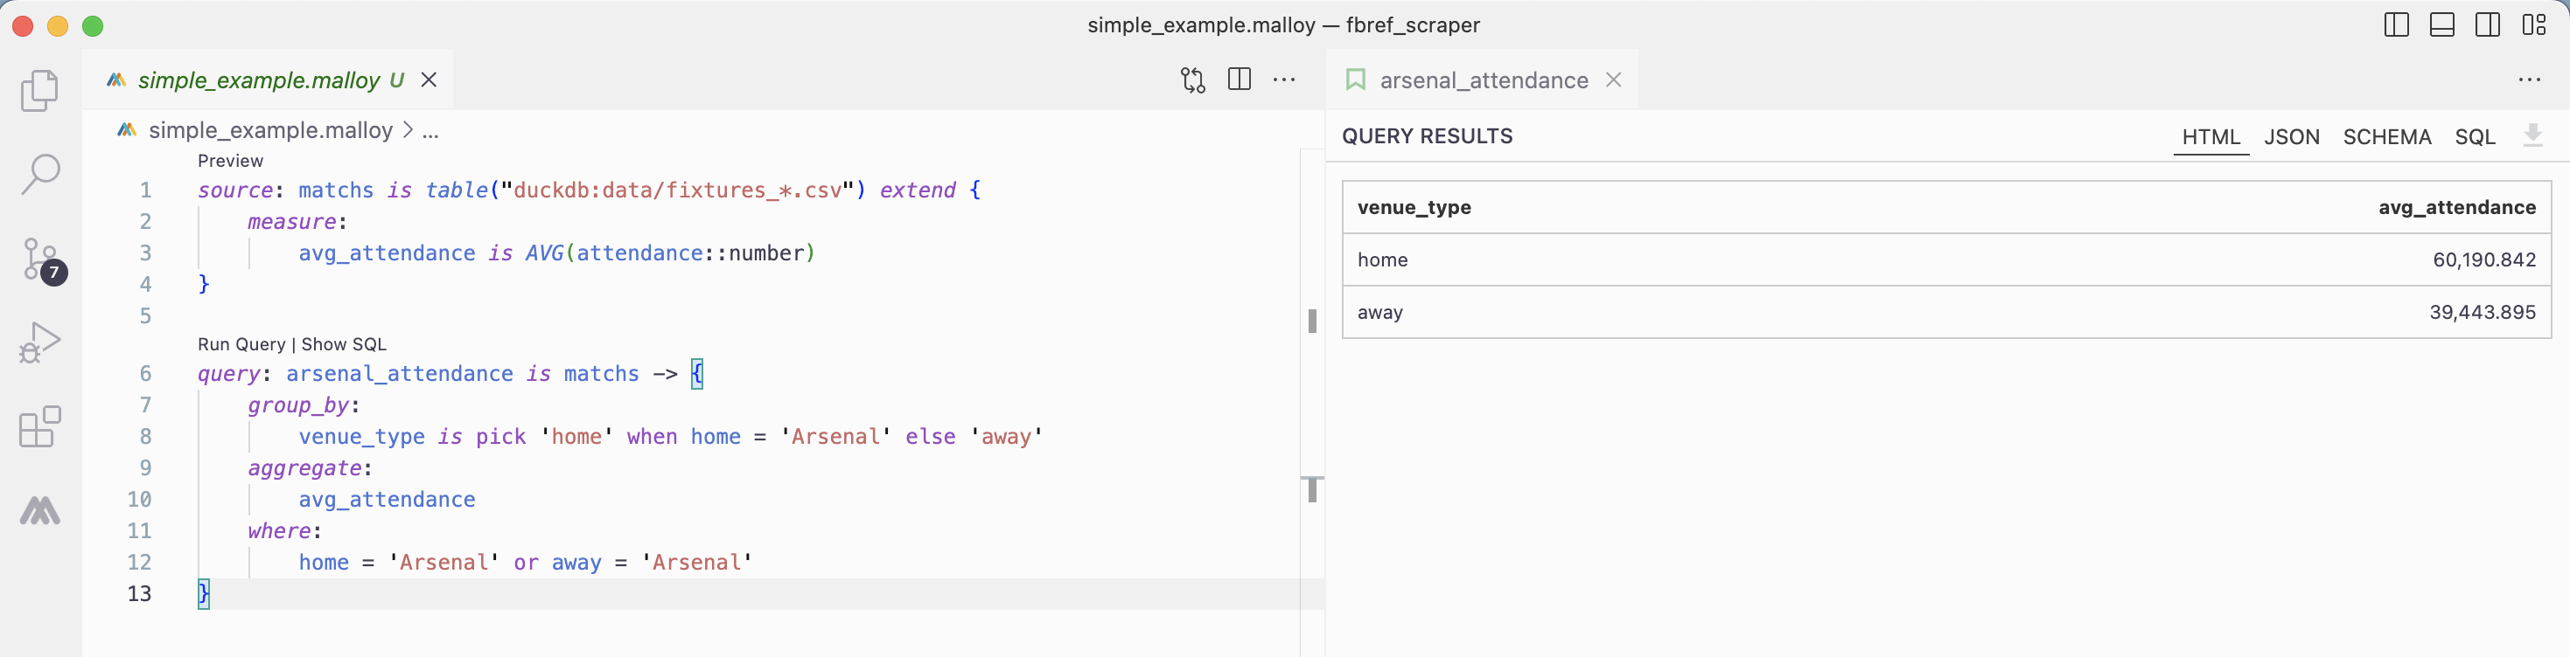Viewport: 2570px width, 657px height.
Task: Switch to the SCHEMA results tab
Action: [2386, 136]
